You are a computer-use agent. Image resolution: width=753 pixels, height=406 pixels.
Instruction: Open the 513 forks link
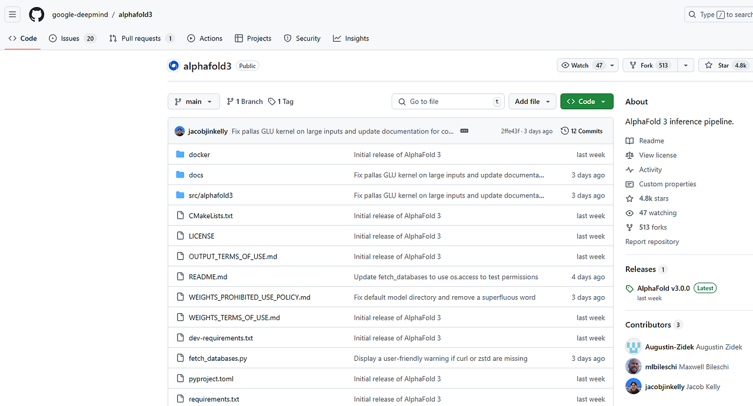coord(647,227)
